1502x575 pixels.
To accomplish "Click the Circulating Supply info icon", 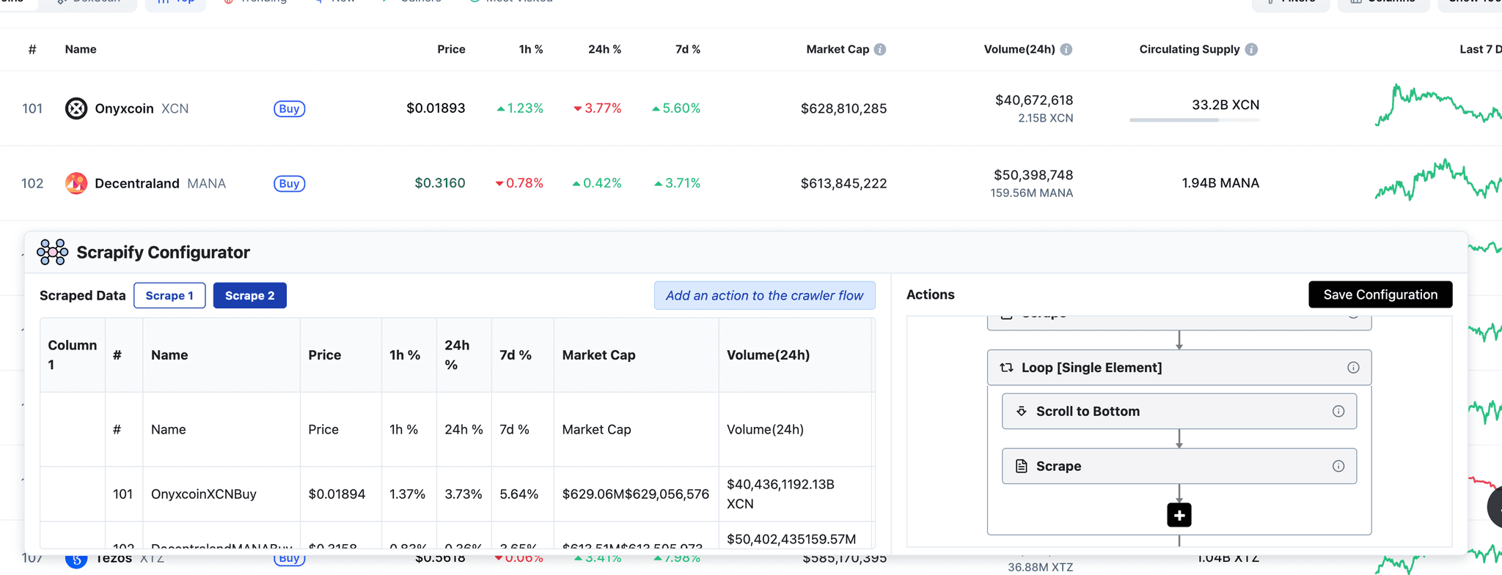I will coord(1251,49).
